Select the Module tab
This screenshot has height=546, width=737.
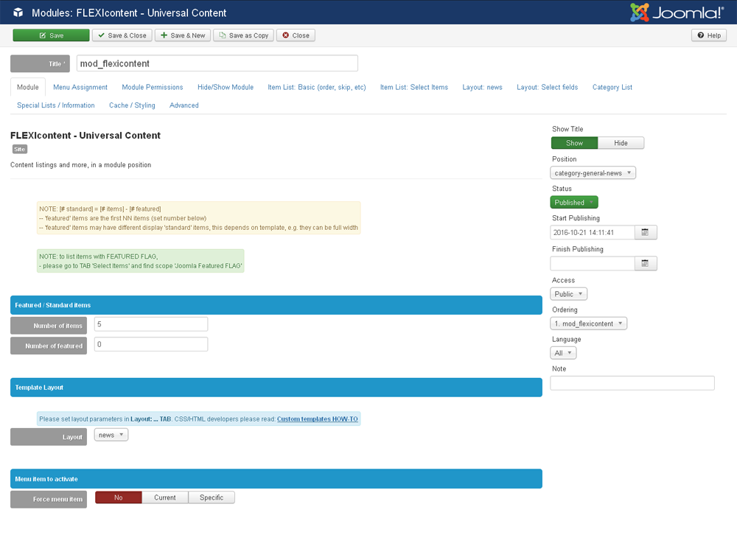(x=28, y=88)
